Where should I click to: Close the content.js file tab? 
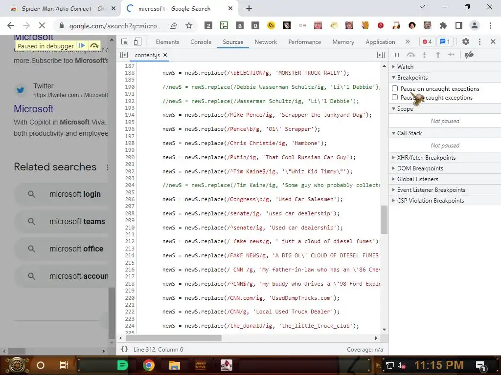coord(165,55)
